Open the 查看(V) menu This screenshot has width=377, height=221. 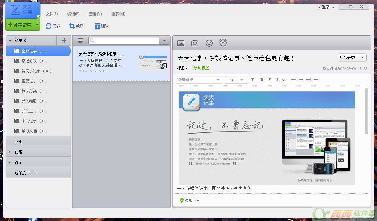pyautogui.click(x=95, y=14)
